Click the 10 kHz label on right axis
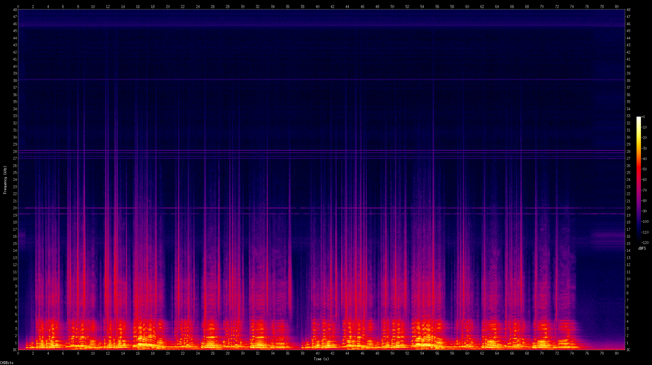 point(628,279)
